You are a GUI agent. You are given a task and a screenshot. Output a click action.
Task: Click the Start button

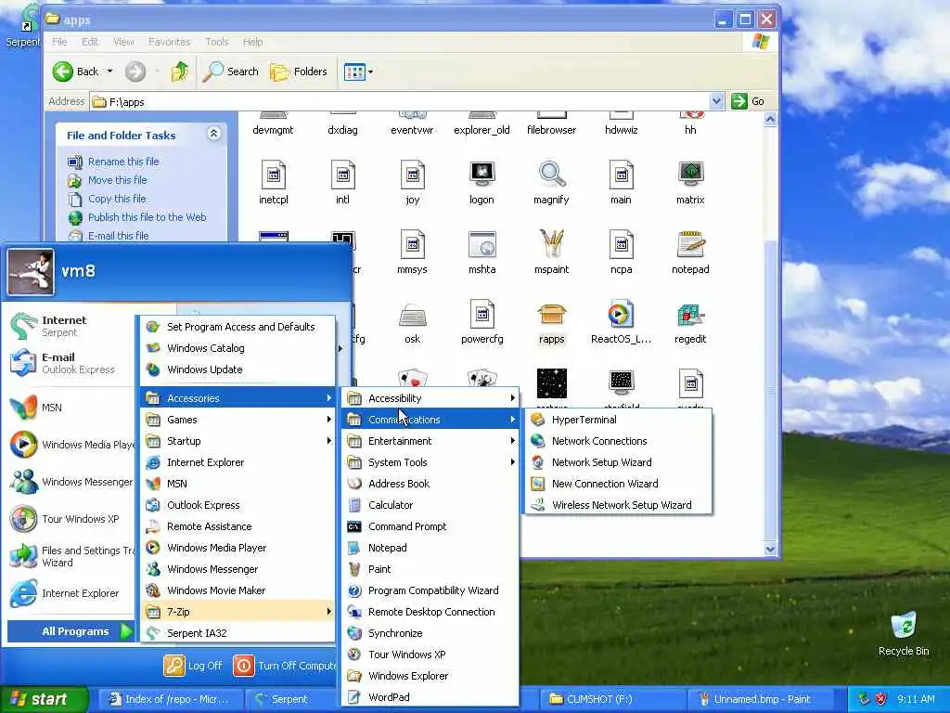coord(44,699)
